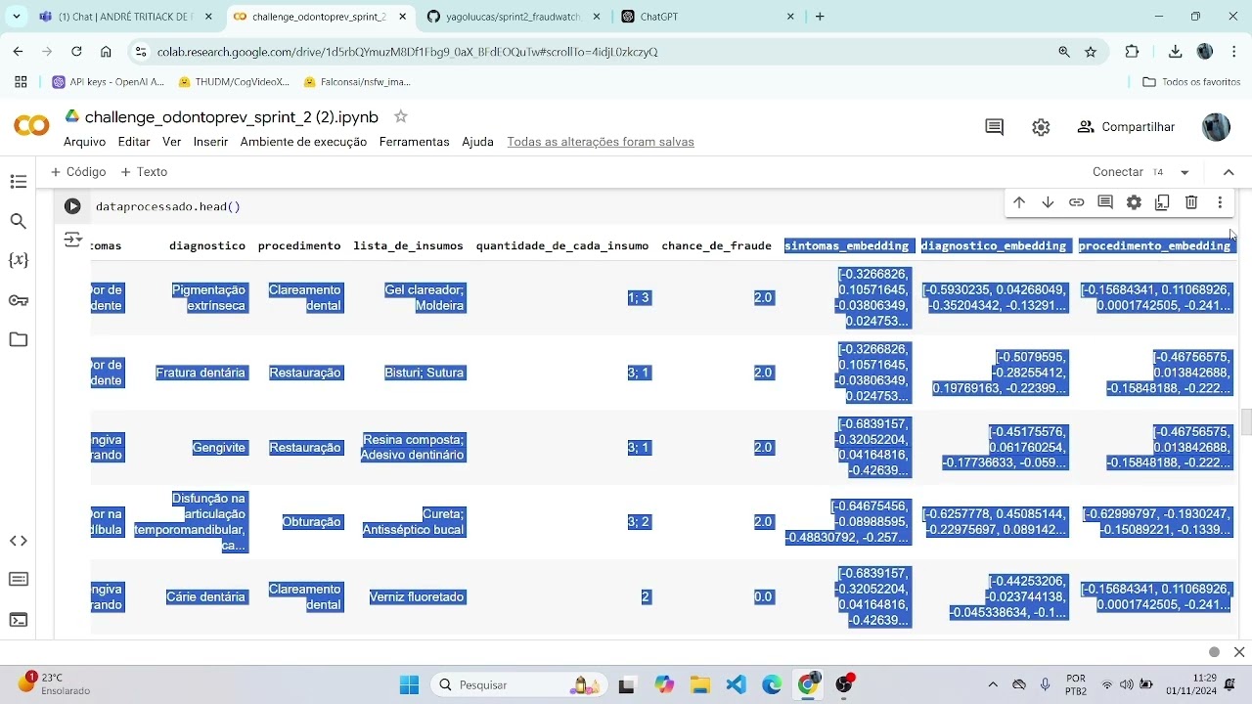Click the Fratura dentária diagnosis cell
This screenshot has width=1252, height=704.
tap(201, 373)
